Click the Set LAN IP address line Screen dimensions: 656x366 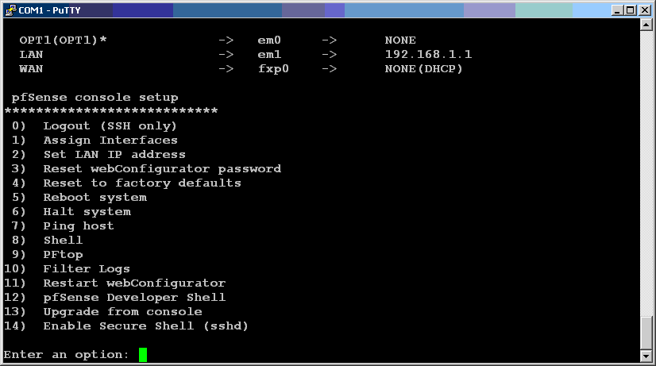click(x=98, y=154)
